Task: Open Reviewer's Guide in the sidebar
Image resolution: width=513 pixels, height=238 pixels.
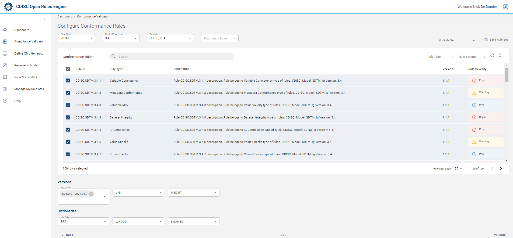Action: [x=26, y=65]
